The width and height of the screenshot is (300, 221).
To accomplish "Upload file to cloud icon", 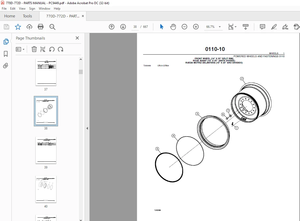I will [29, 27].
